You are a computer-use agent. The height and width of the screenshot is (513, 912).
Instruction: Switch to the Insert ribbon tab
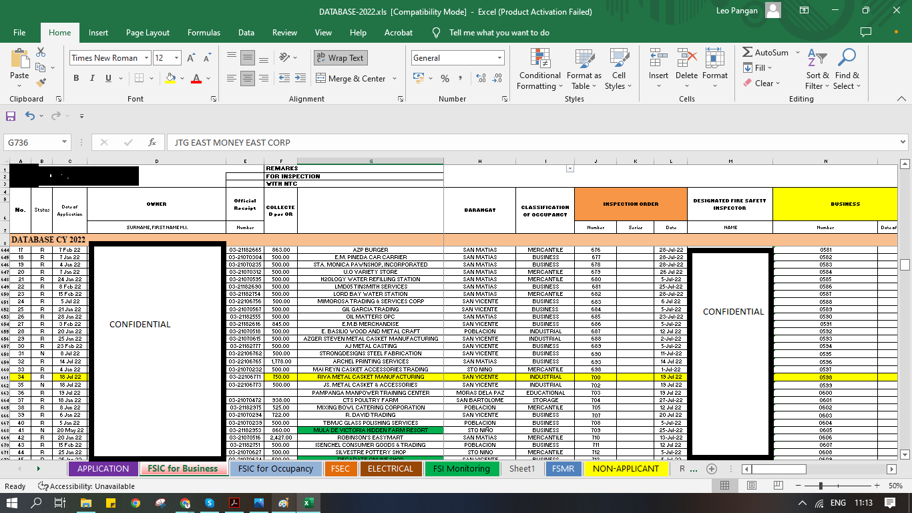pos(98,33)
